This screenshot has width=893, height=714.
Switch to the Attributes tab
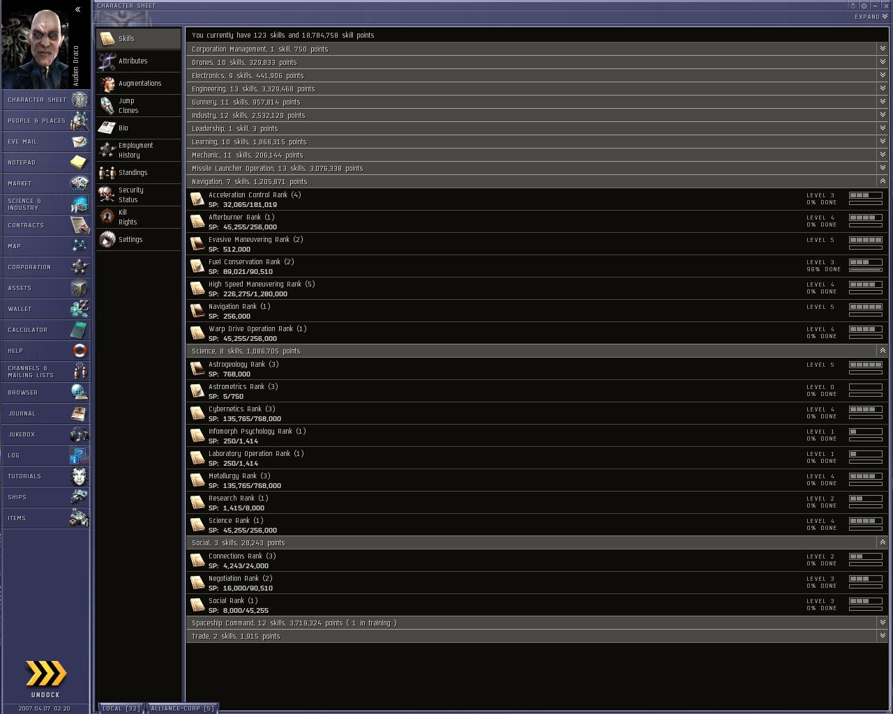click(138, 61)
